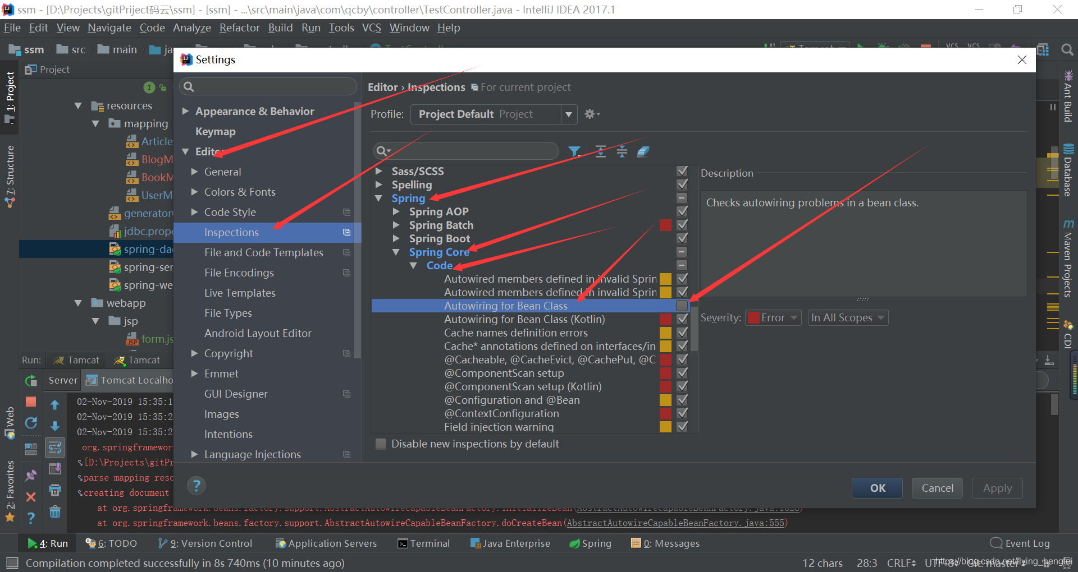Screen dimensions: 1078x572
Task: Click the Apply button
Action: (x=997, y=488)
